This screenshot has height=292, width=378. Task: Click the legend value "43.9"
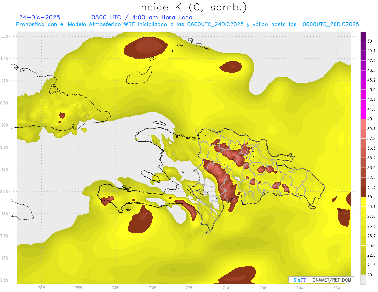coord(371,90)
